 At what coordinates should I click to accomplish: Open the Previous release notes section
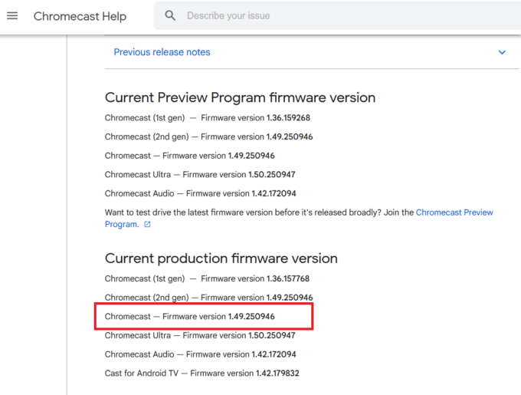click(312, 52)
